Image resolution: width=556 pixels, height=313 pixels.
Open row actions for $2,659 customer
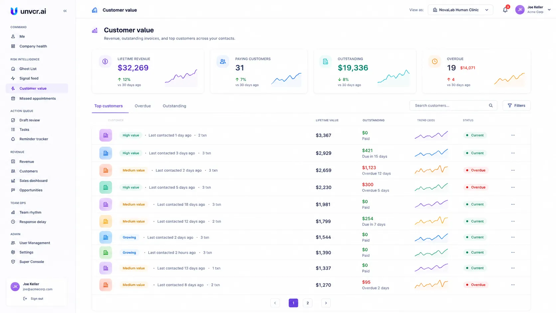point(513,170)
